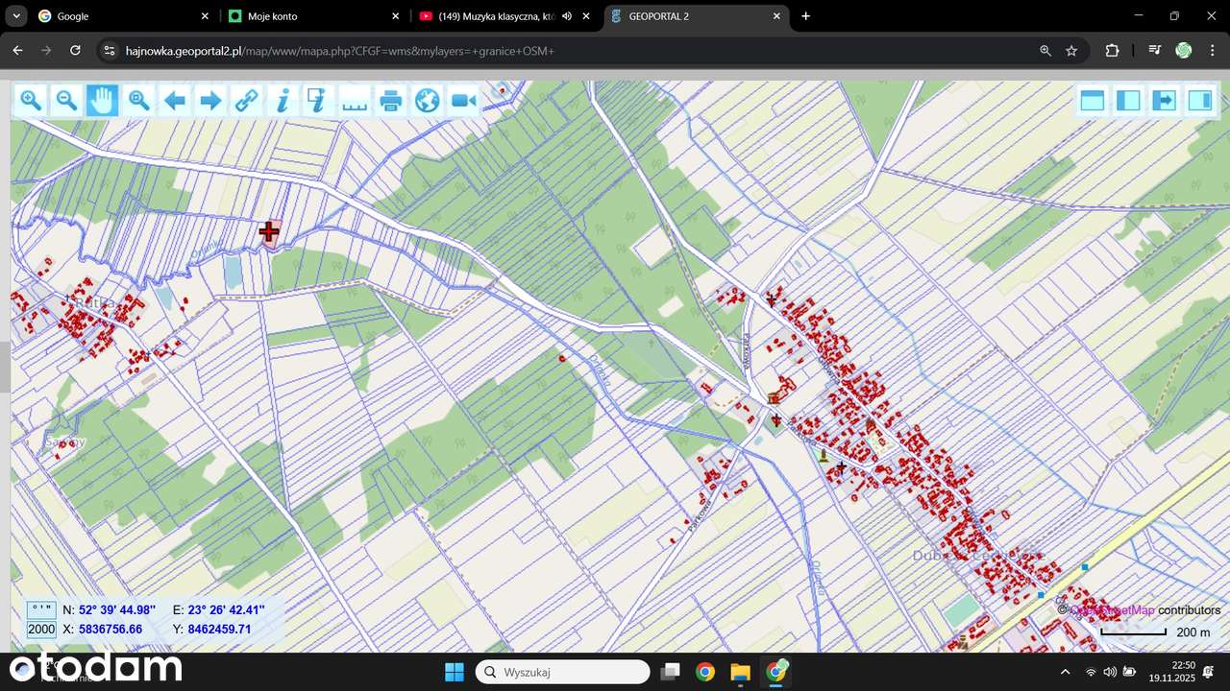Expand the tab search dropdown

[x=16, y=16]
